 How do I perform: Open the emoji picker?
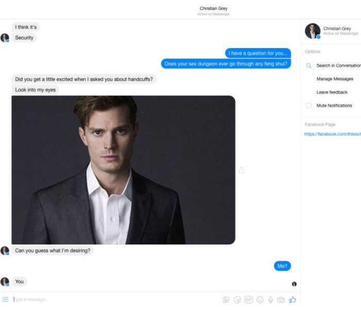tap(260, 300)
